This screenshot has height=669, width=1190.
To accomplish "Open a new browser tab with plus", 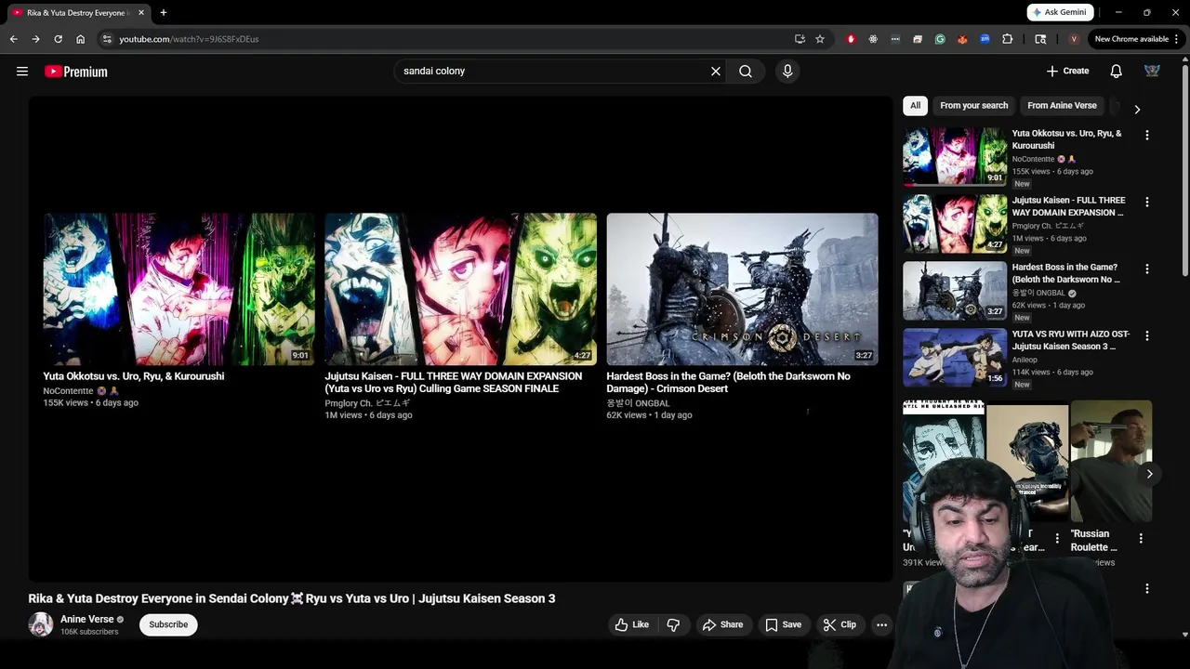I will coord(164,13).
